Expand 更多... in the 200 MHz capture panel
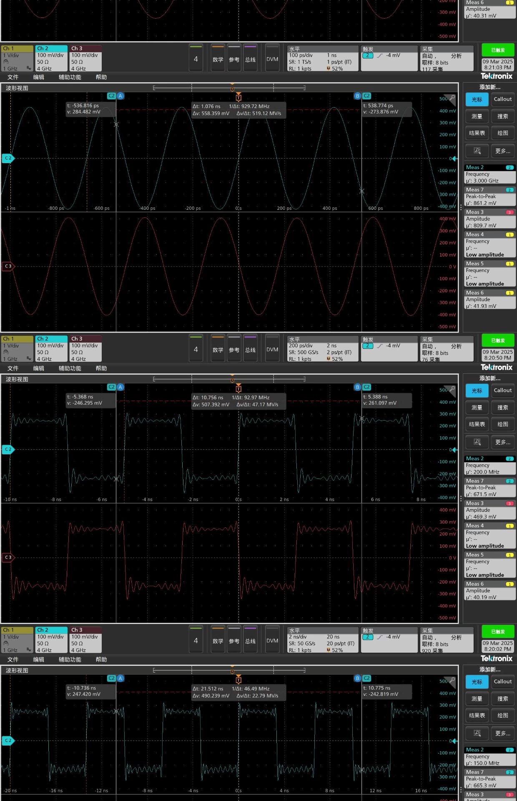The width and height of the screenshot is (517, 801). pyautogui.click(x=502, y=442)
